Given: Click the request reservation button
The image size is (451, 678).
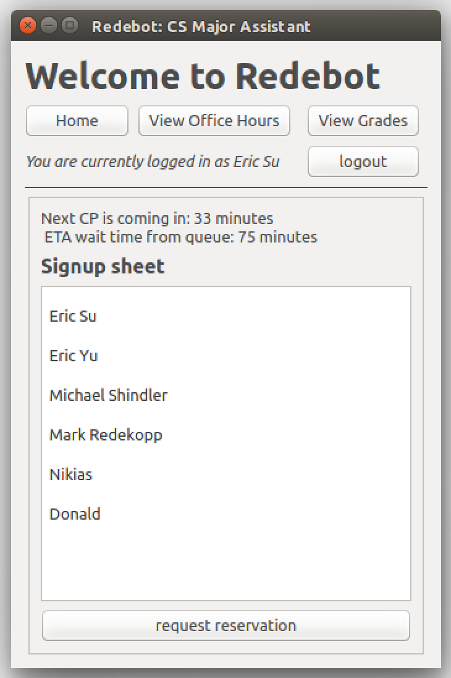Looking at the screenshot, I should point(226,625).
